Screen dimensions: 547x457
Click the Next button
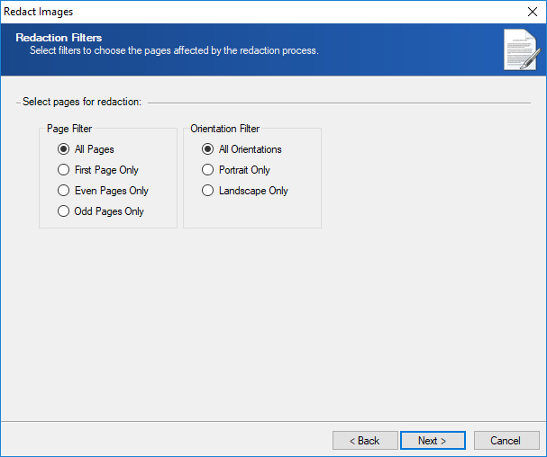[433, 441]
